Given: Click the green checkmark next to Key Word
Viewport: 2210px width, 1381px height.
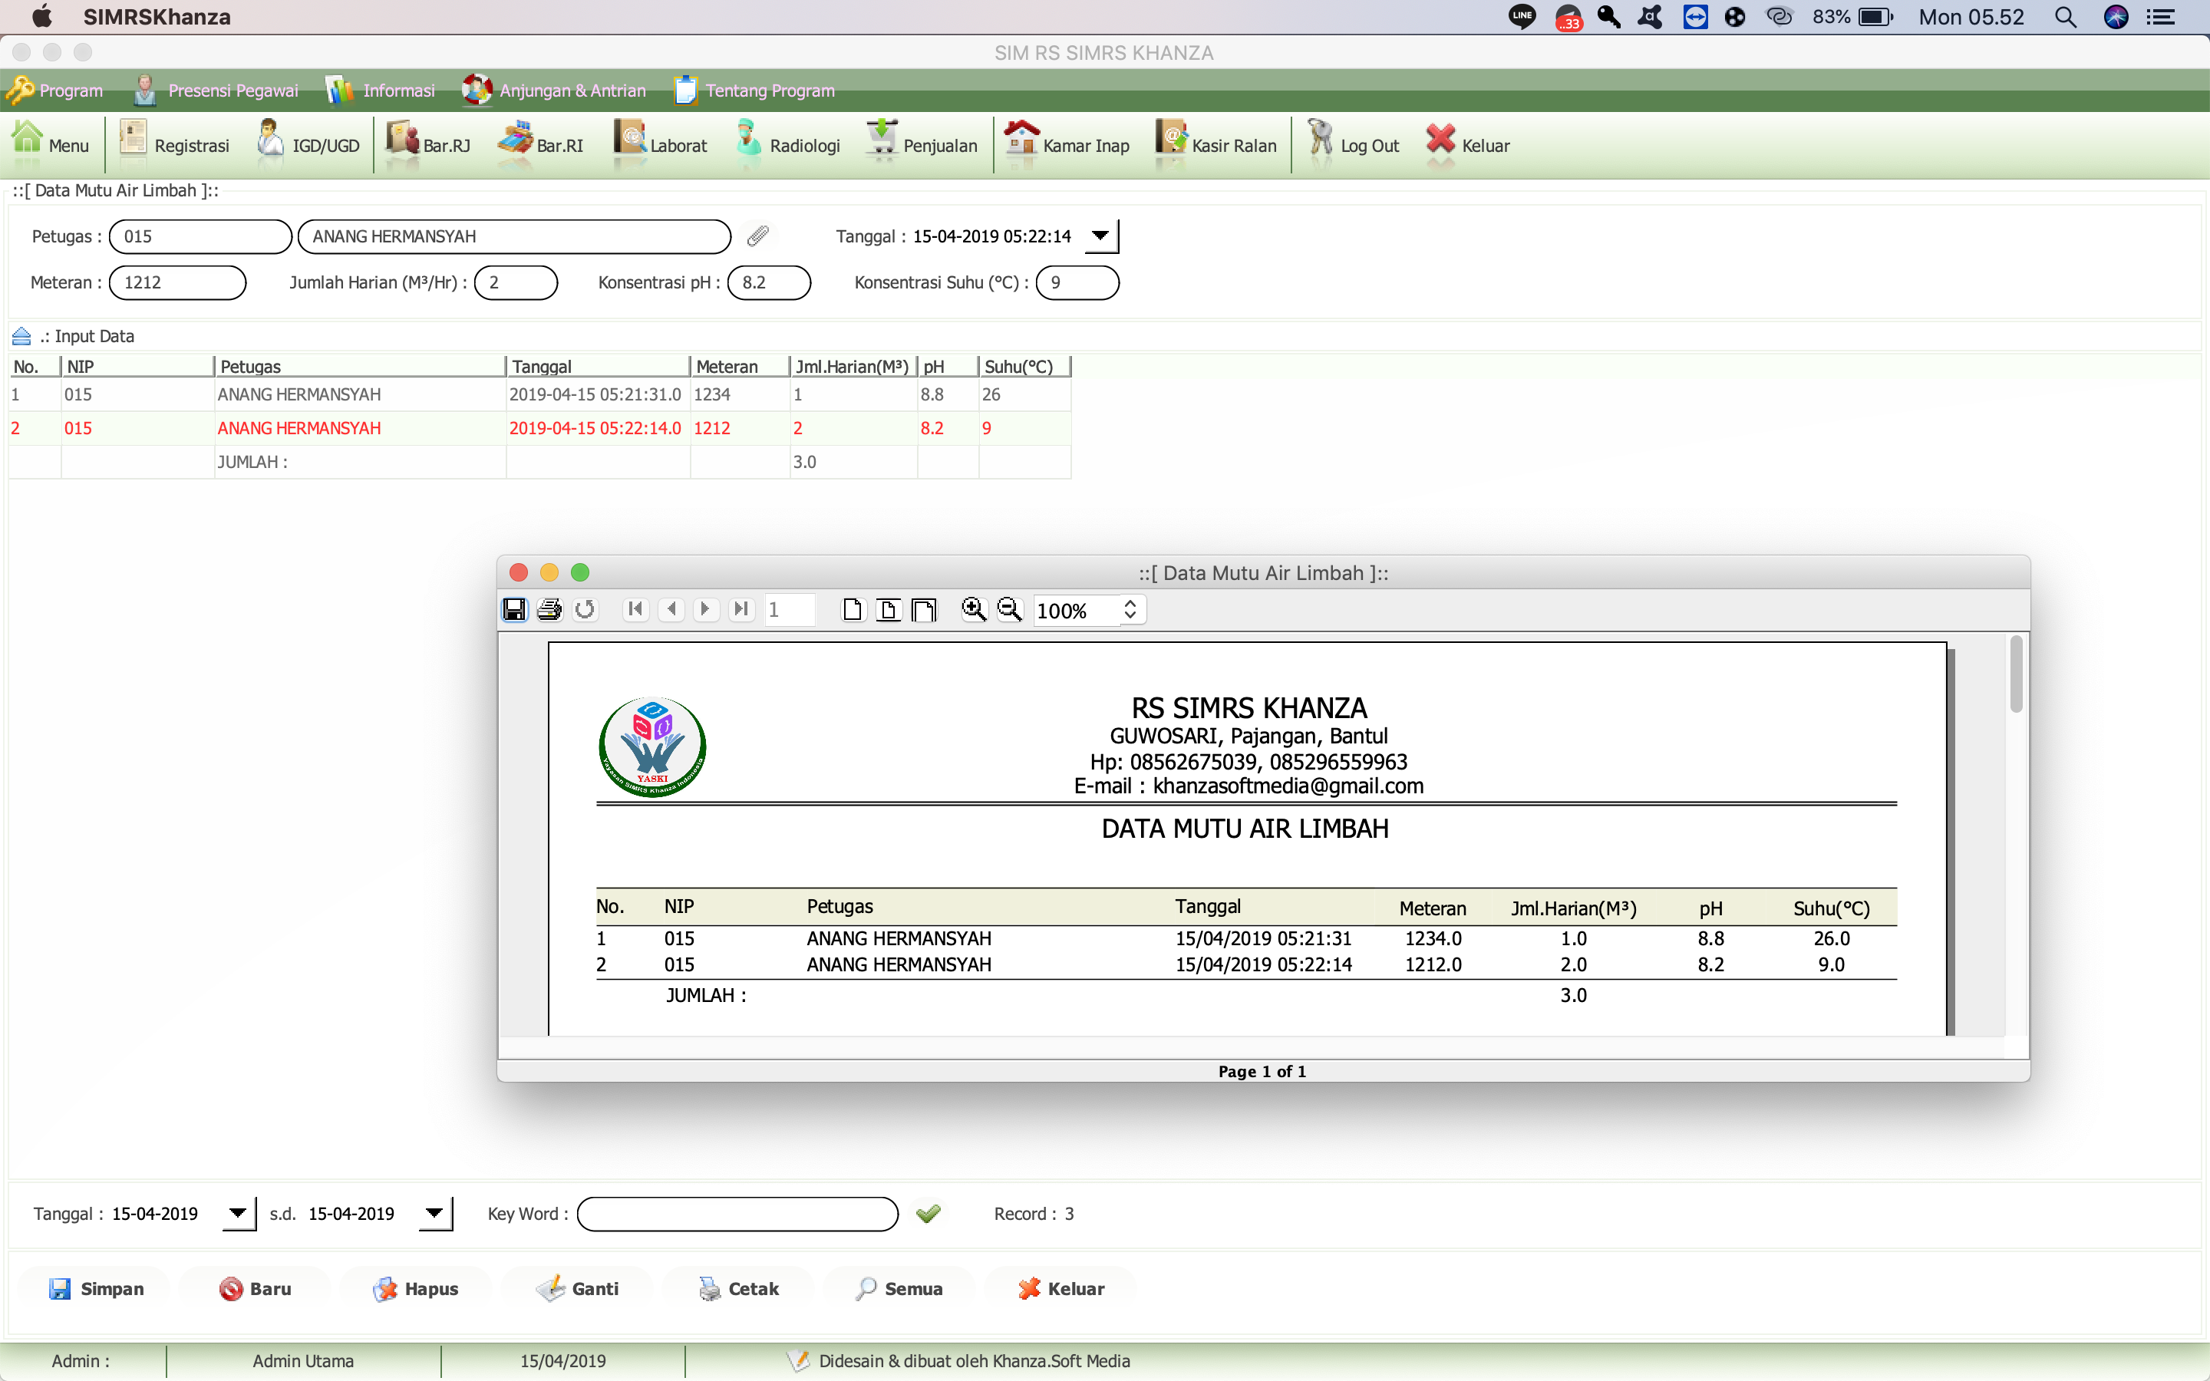Looking at the screenshot, I should tap(928, 1213).
